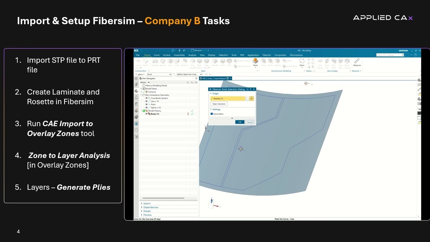Click the Fibersim dialog reset icon
The height and width of the screenshot is (242, 430).
click(x=248, y=89)
